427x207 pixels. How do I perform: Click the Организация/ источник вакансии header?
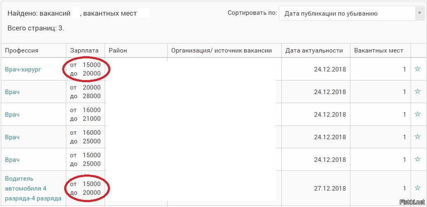coord(222,51)
